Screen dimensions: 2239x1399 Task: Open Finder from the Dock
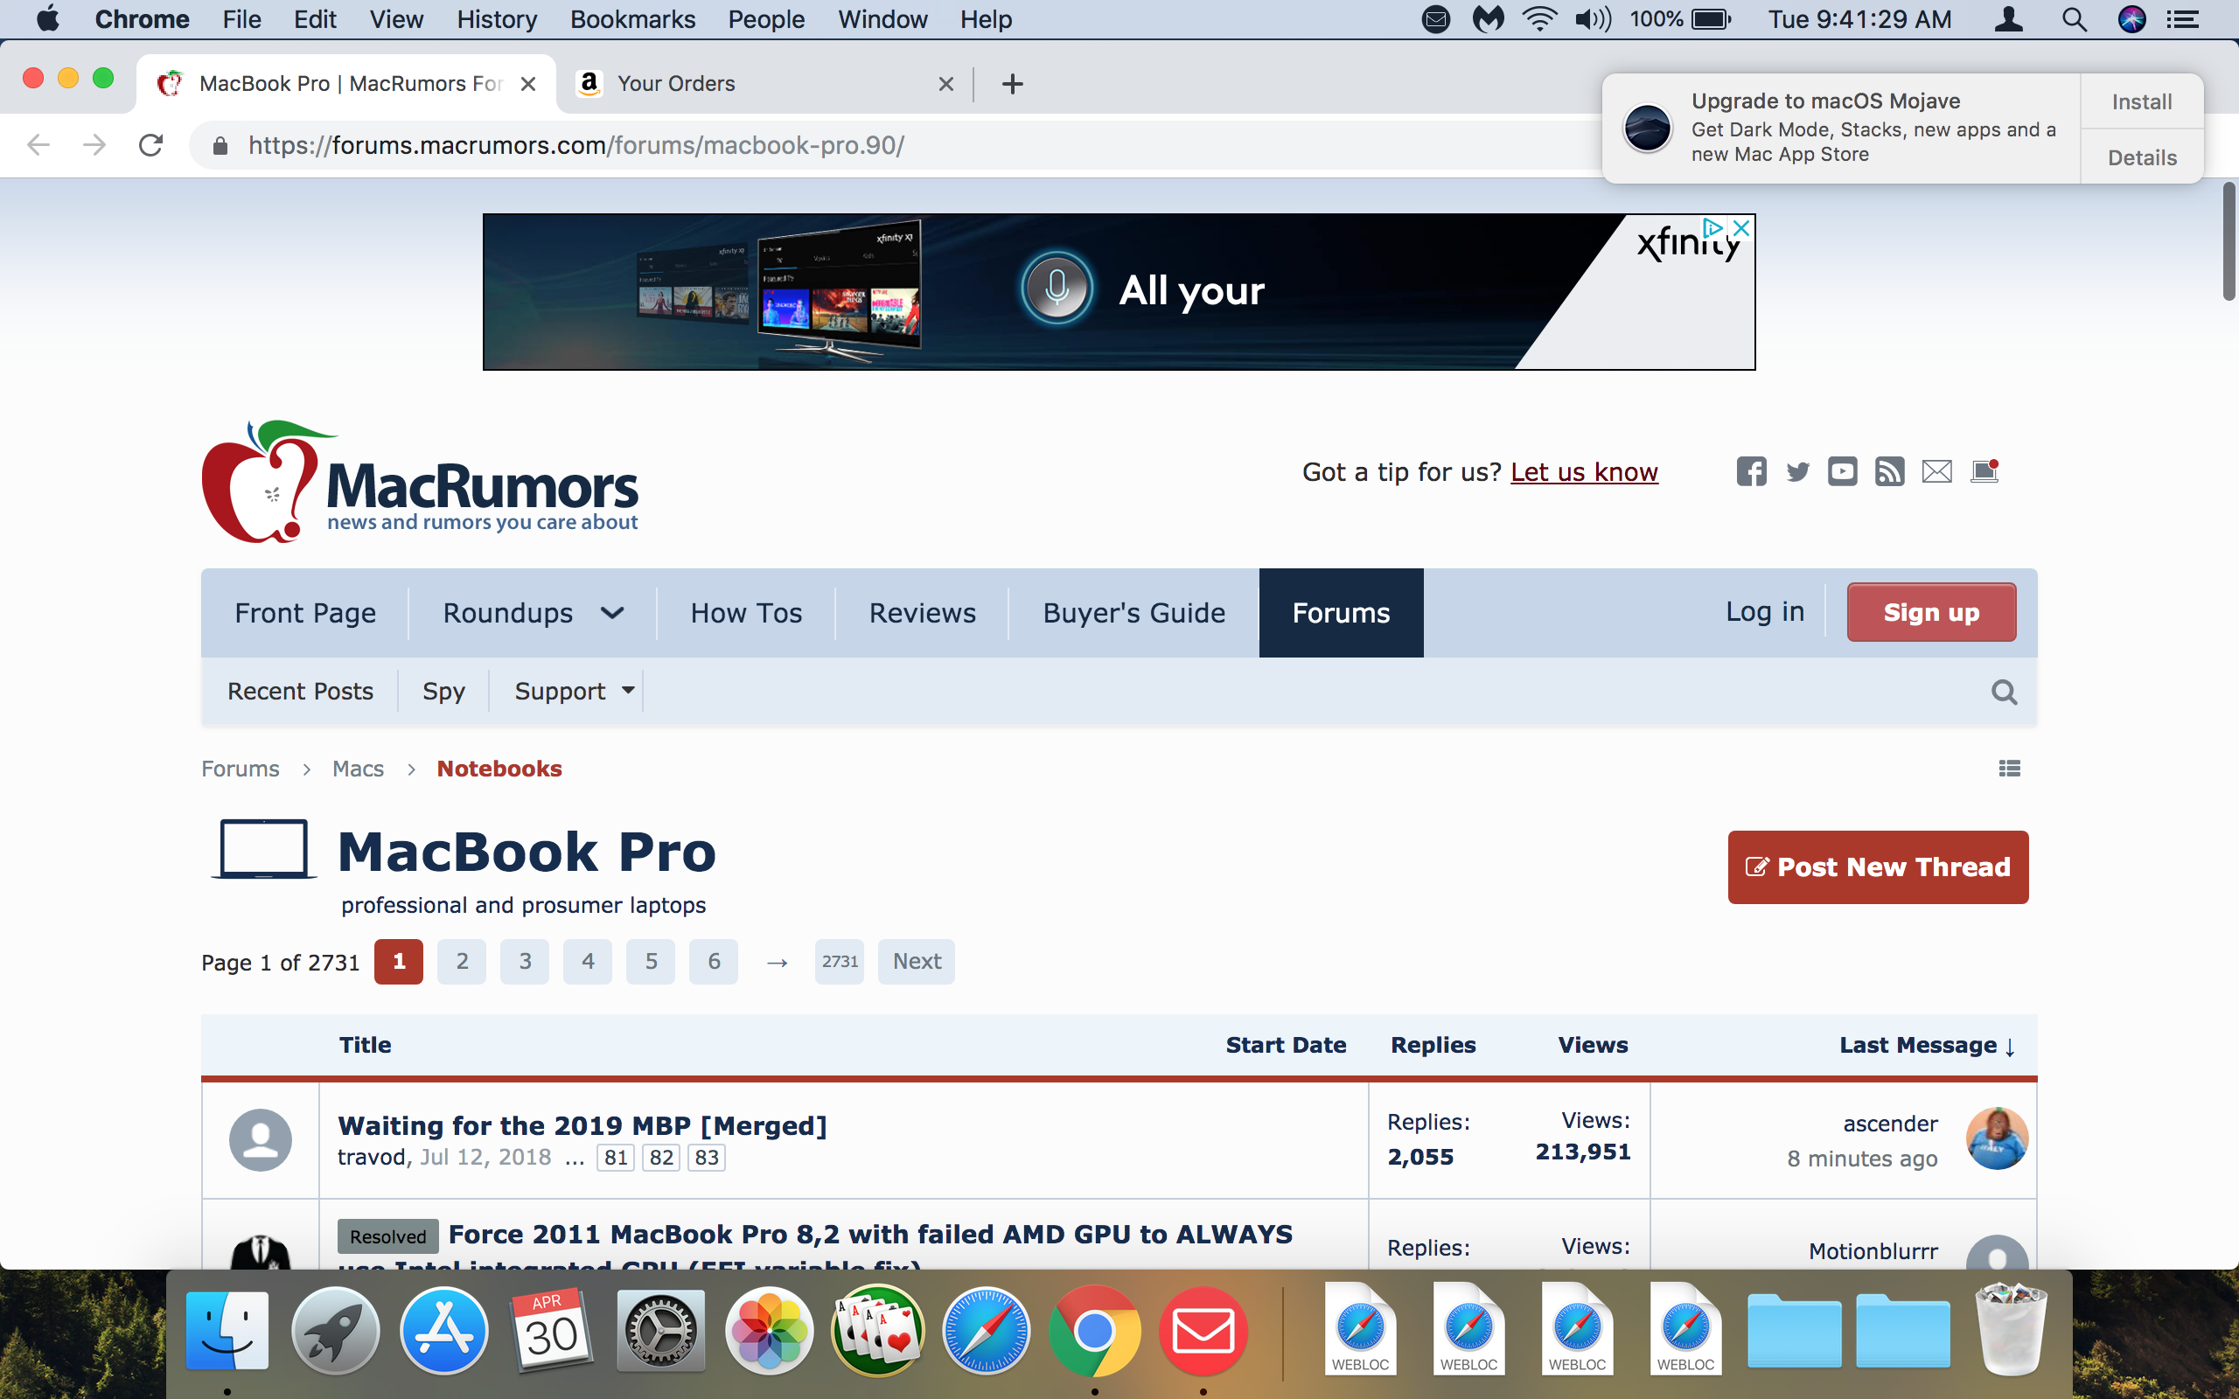click(227, 1333)
